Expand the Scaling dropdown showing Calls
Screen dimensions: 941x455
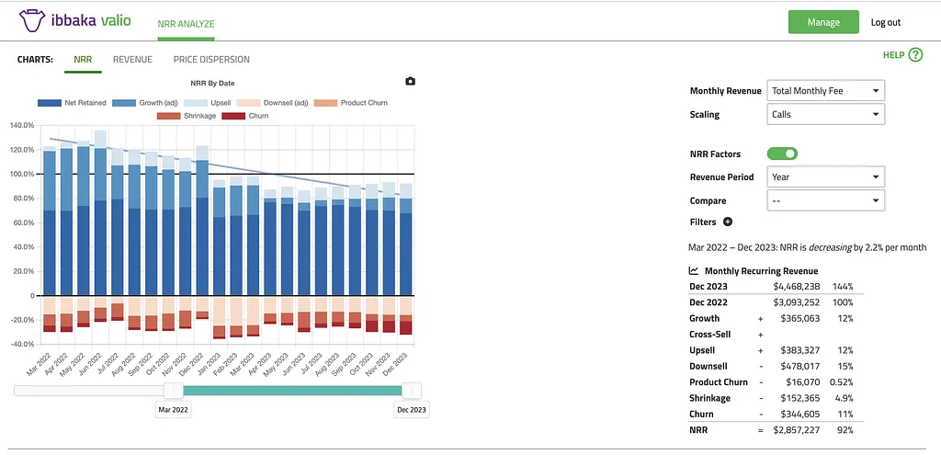(x=825, y=115)
